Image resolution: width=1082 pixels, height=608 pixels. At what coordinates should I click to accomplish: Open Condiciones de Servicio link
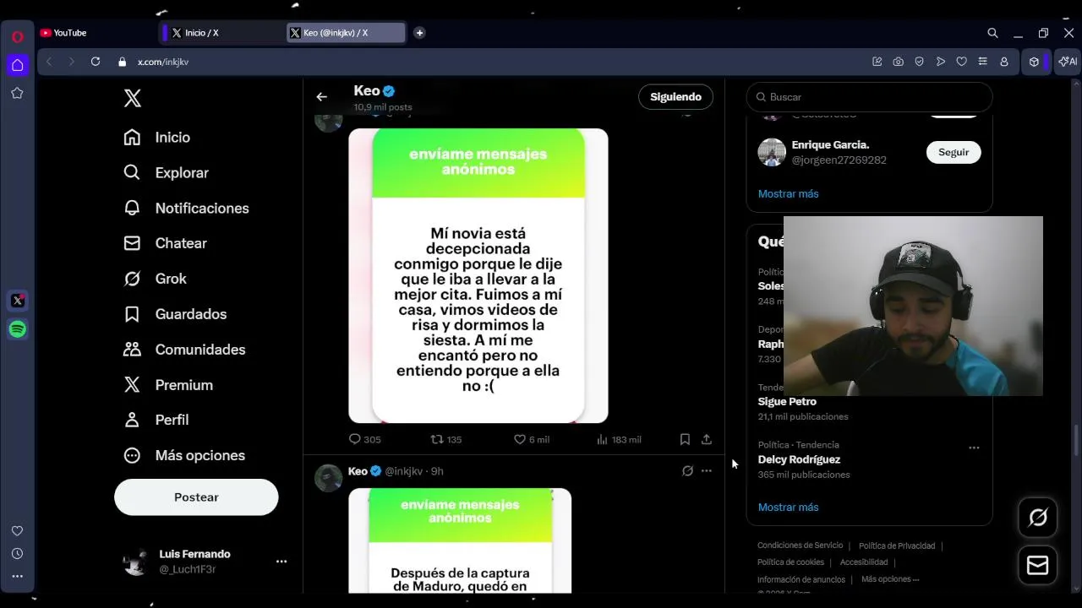tap(800, 546)
